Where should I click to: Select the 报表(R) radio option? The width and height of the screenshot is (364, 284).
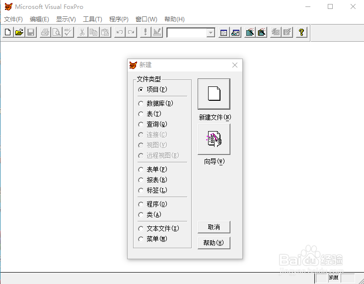point(152,180)
